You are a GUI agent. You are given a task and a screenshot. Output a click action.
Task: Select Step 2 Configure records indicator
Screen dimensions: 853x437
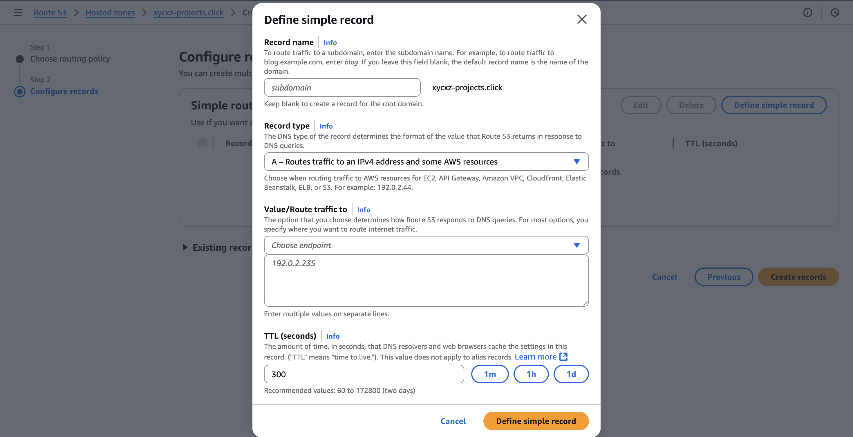pyautogui.click(x=19, y=92)
